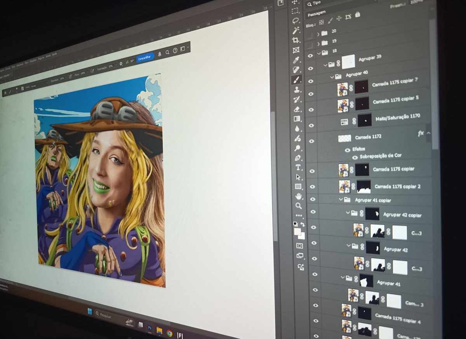Open the help question-mark icon
The width and height of the screenshot is (466, 339).
click(175, 51)
